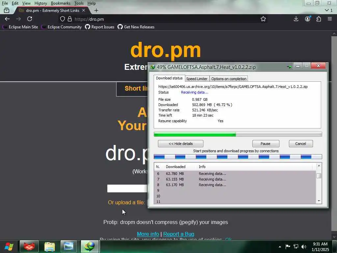The height and width of the screenshot is (253, 337).
Task: Open Windows Explorer from taskbar
Action: pos(50,246)
